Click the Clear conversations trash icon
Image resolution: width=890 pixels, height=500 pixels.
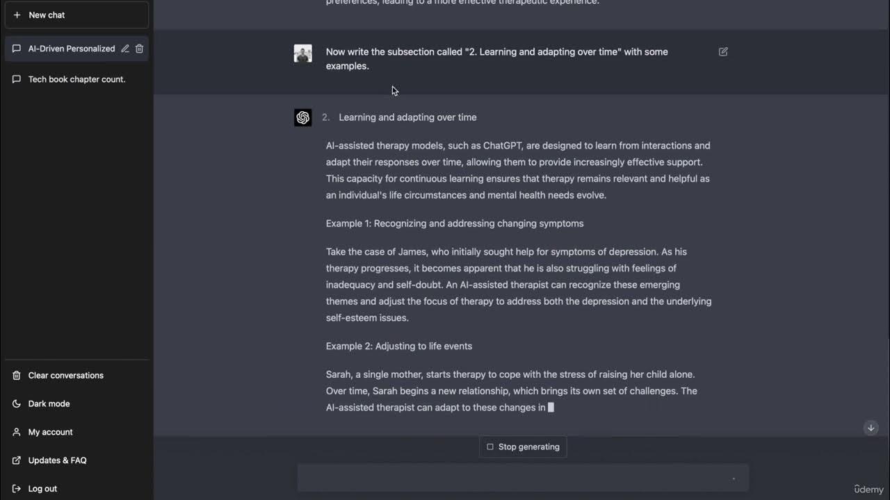point(17,376)
